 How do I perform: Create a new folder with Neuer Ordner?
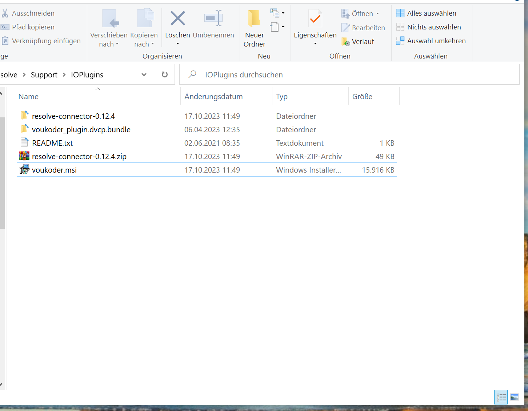pos(254,29)
